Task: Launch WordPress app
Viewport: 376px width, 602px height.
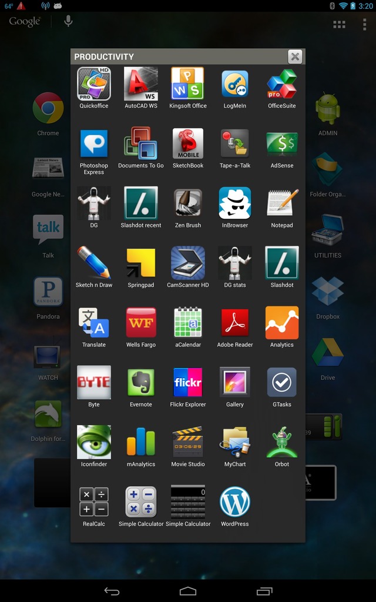Action: (x=235, y=501)
